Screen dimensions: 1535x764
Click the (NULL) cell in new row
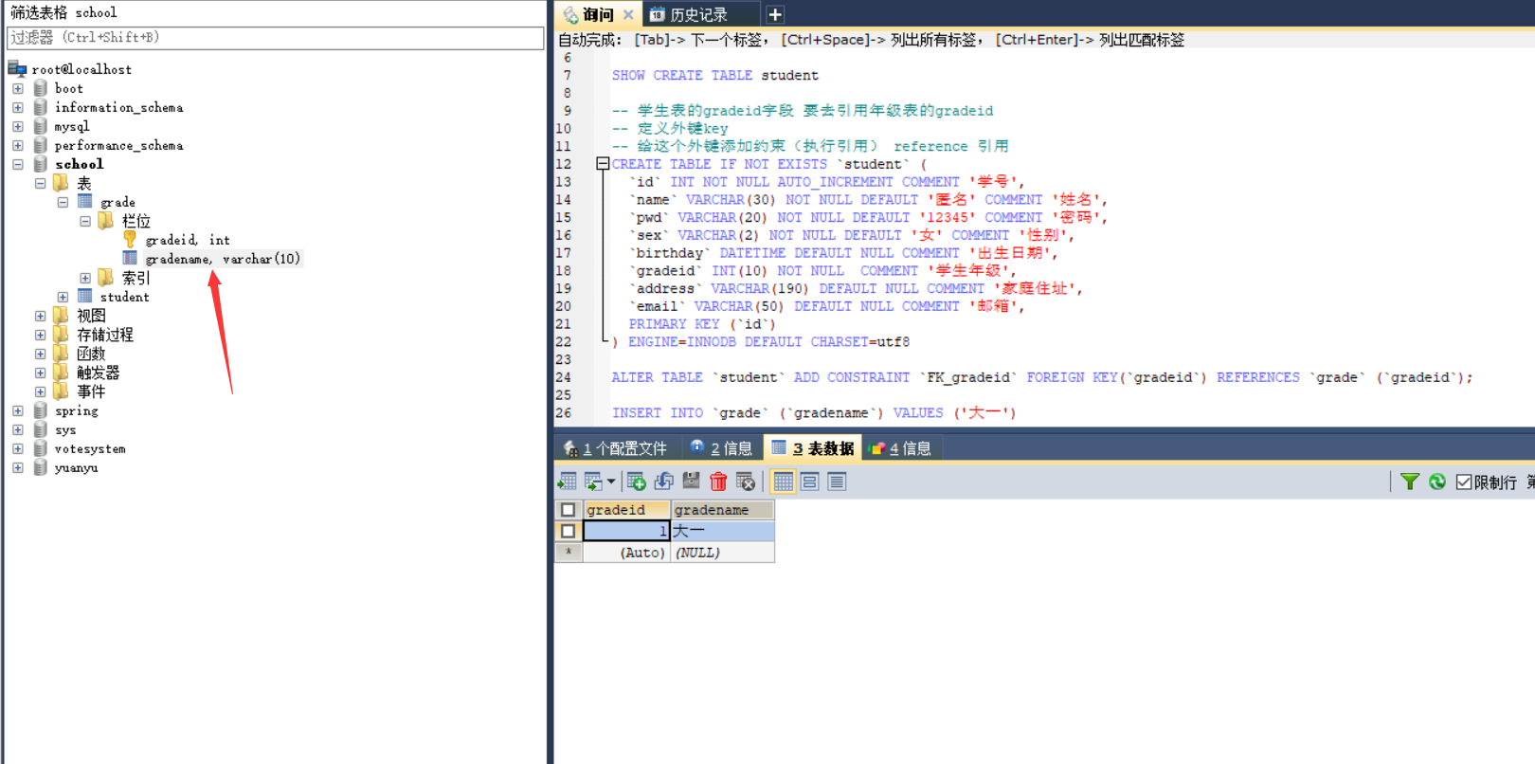click(x=723, y=553)
